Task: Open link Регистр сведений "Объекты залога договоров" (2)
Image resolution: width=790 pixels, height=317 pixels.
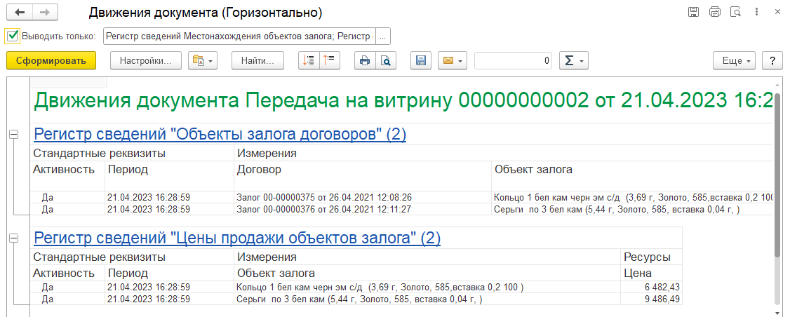Action: point(220,134)
